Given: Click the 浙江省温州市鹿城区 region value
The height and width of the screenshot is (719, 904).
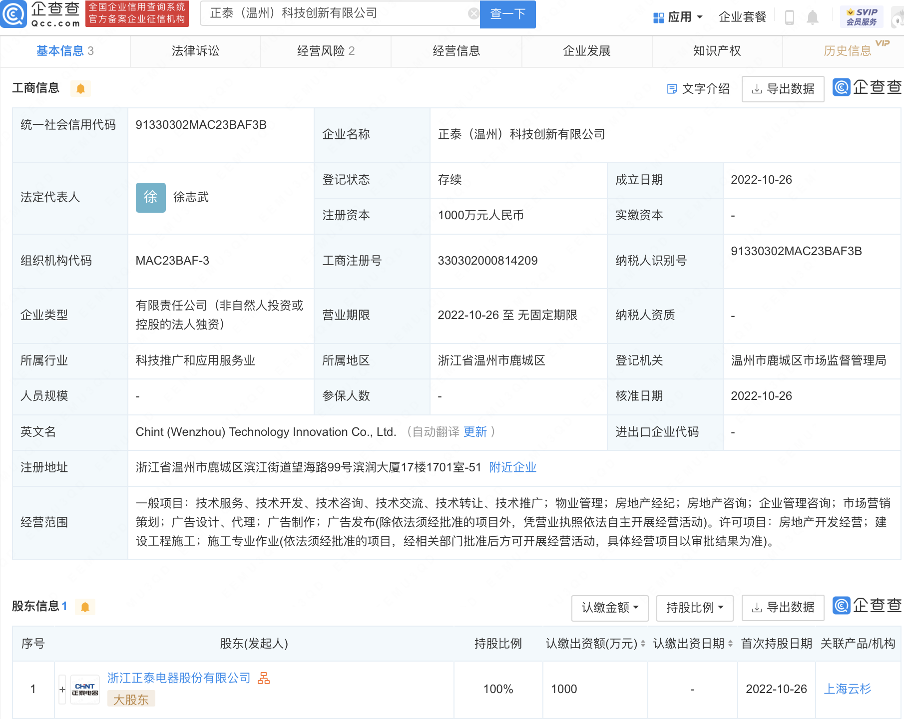Looking at the screenshot, I should tap(491, 360).
